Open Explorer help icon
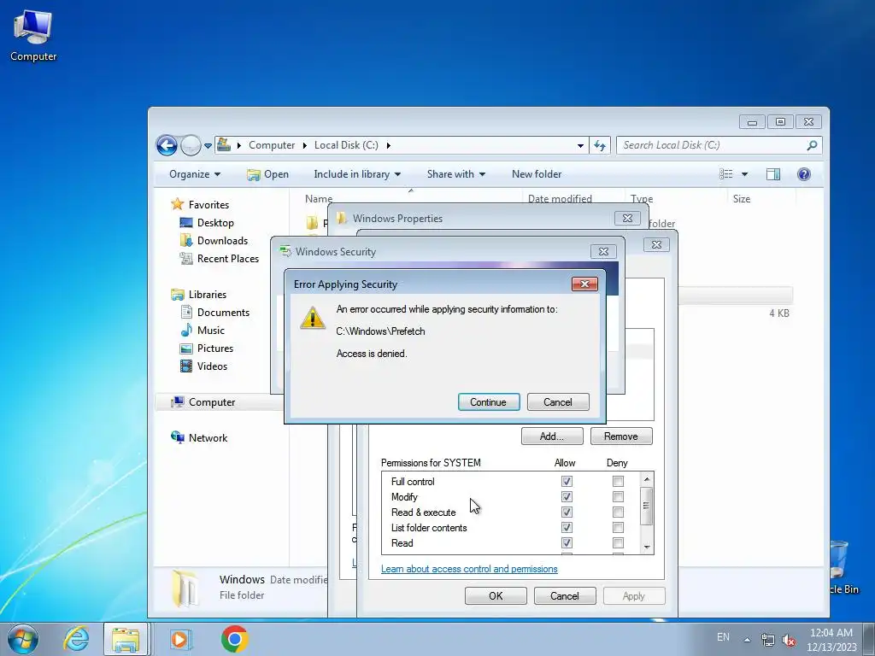 point(803,174)
